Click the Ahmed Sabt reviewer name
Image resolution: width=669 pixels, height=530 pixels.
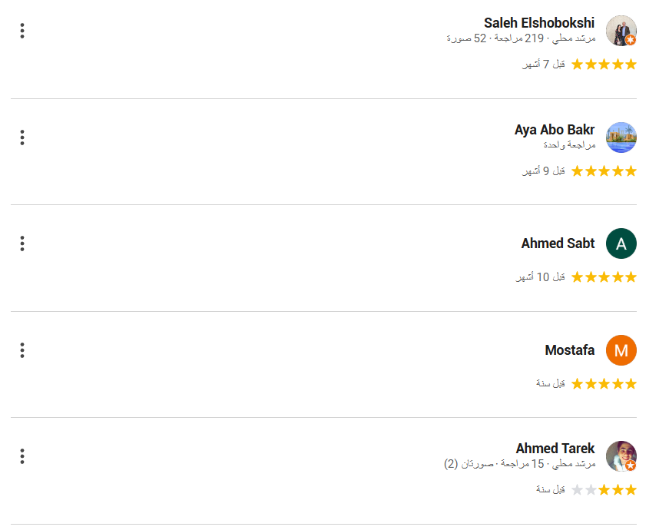click(x=558, y=243)
